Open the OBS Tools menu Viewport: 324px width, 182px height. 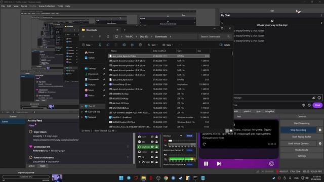[60, 6]
